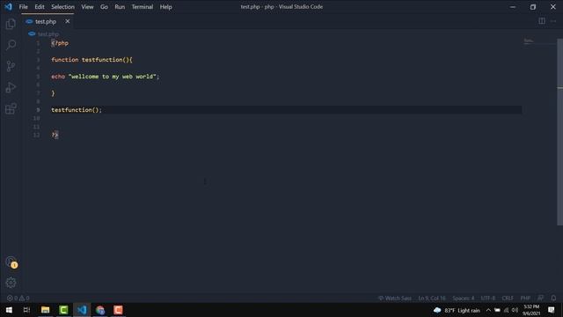Open the Selection menu

[62, 7]
